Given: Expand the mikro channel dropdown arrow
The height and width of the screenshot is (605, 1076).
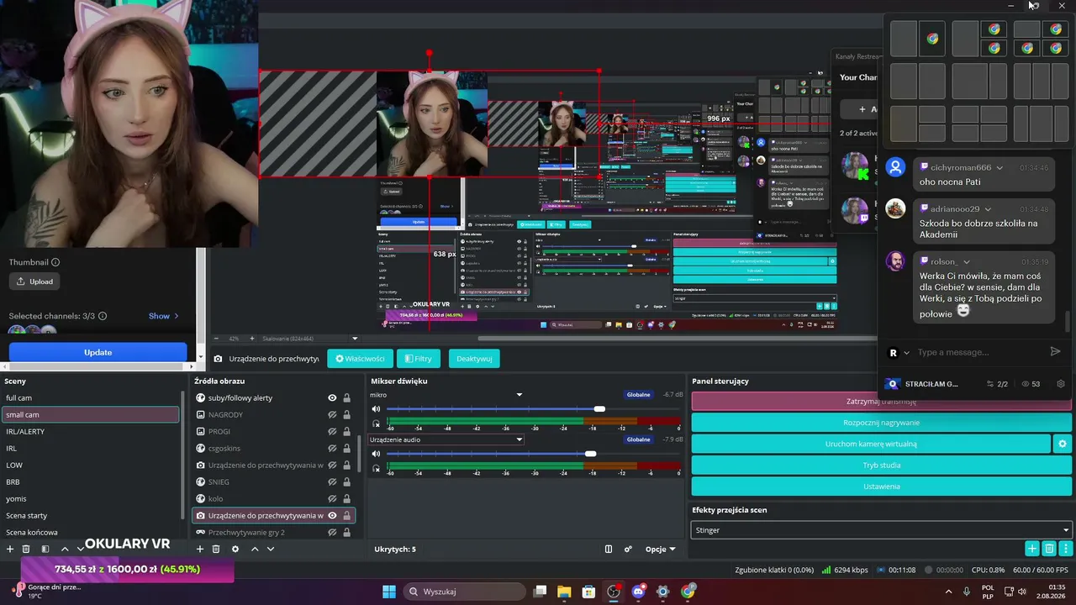Looking at the screenshot, I should tap(520, 395).
